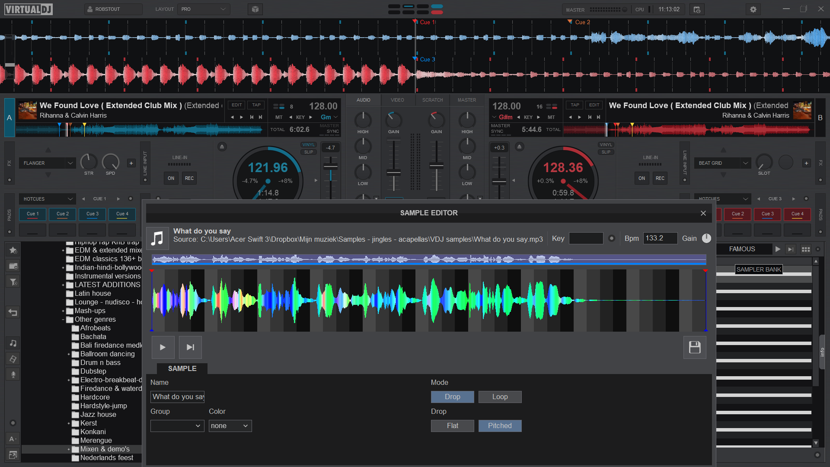Click the filter icon in the browser sidebar
This screenshot has height=467, width=830.
[13, 282]
